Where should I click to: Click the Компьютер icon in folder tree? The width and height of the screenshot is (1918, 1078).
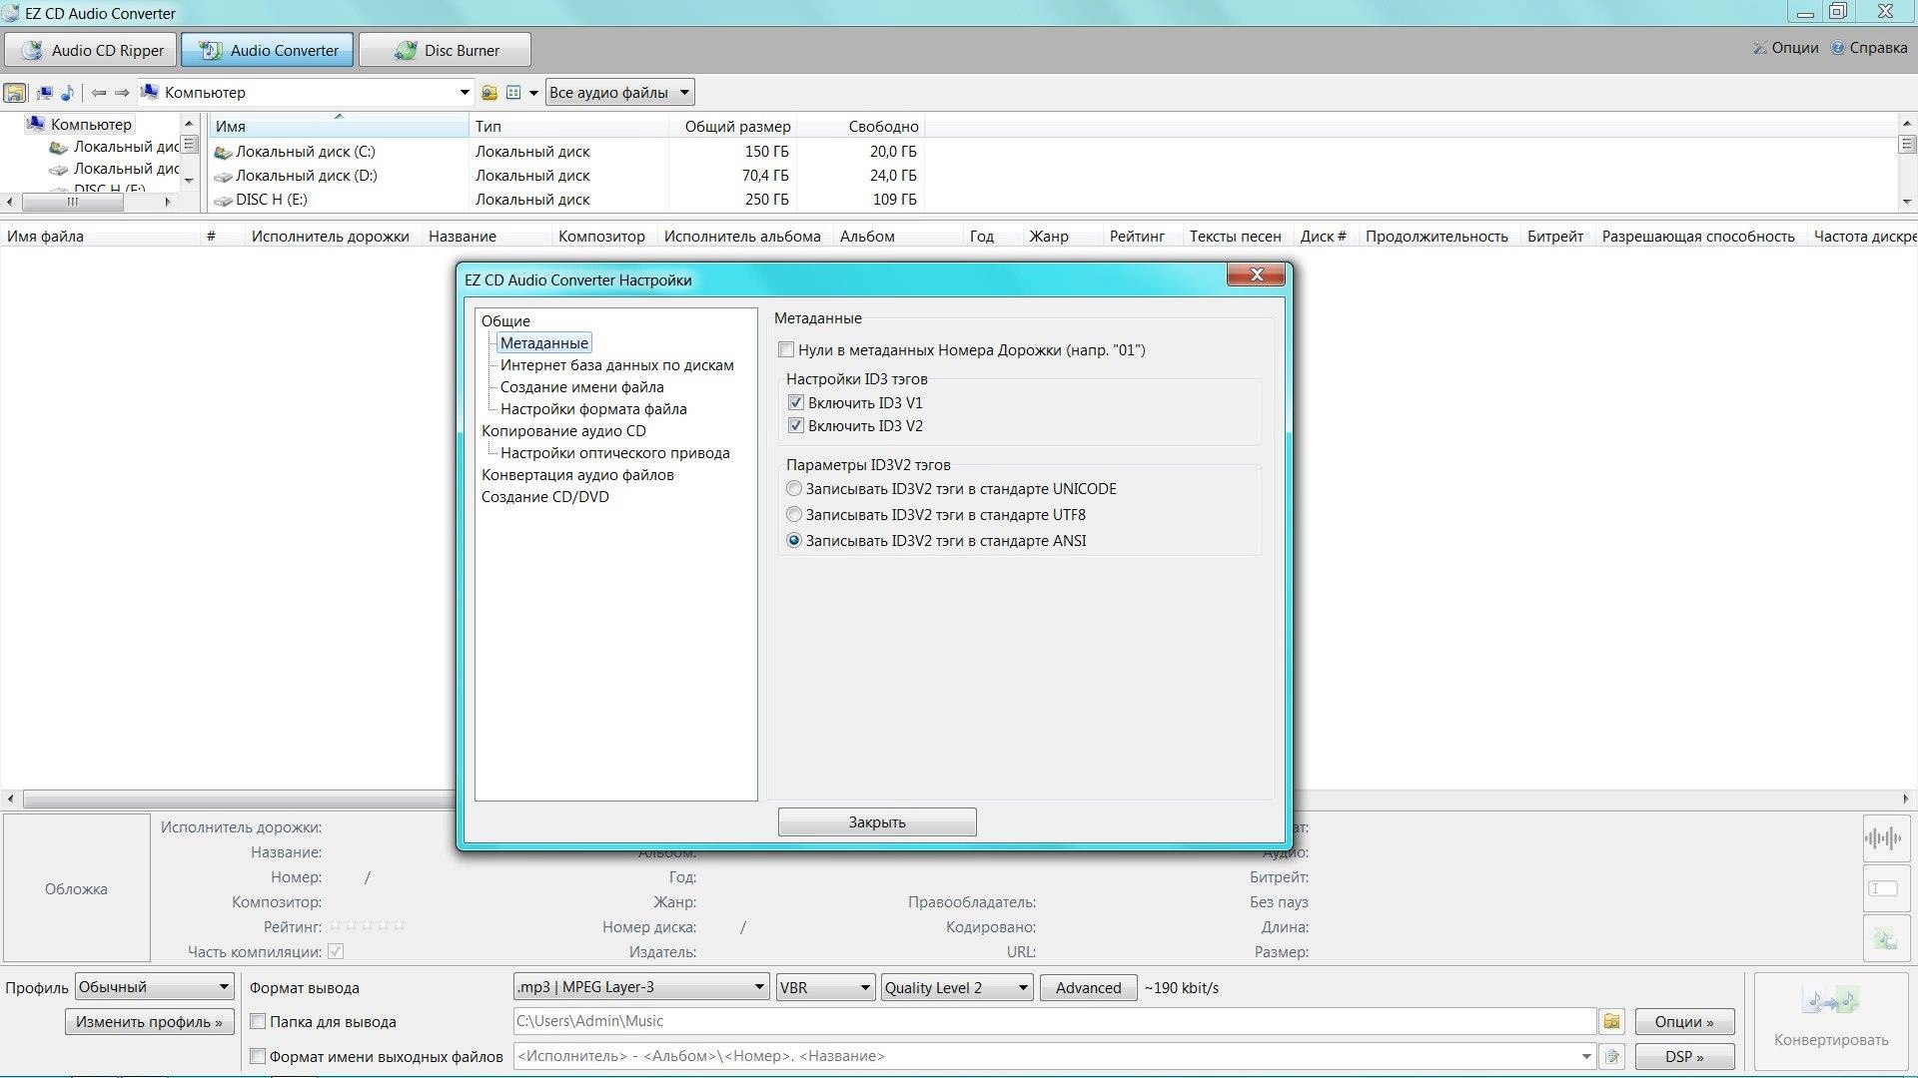coord(36,124)
